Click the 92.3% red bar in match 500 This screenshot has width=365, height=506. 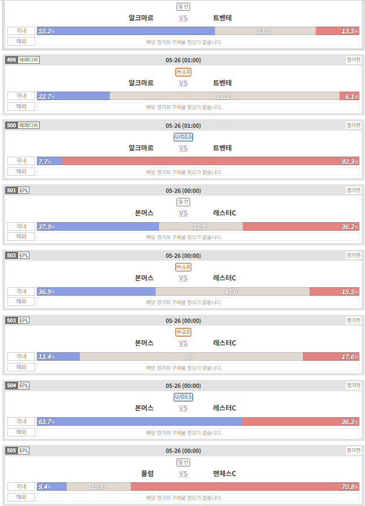coord(211,161)
